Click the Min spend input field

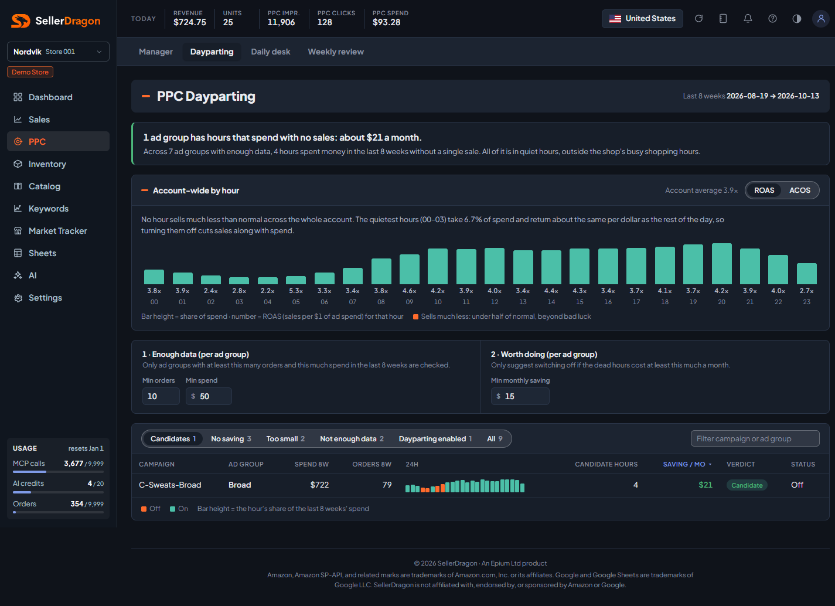209,396
